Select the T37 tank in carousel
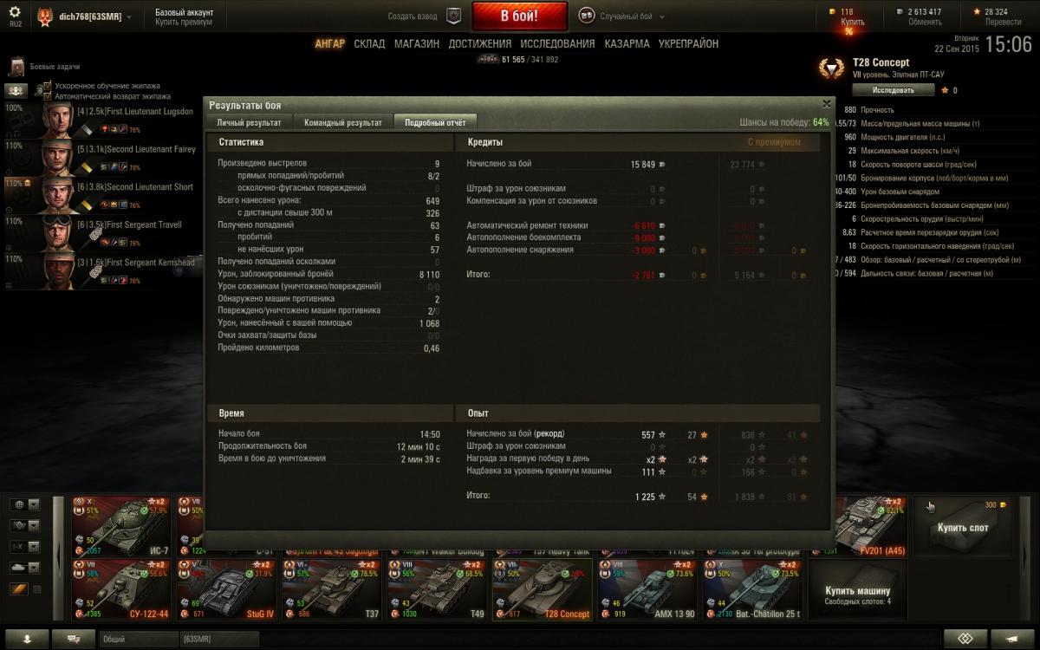 tap(331, 588)
